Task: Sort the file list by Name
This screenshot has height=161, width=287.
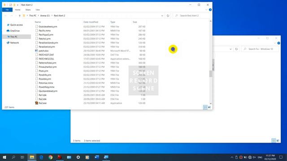Action: 38,22
